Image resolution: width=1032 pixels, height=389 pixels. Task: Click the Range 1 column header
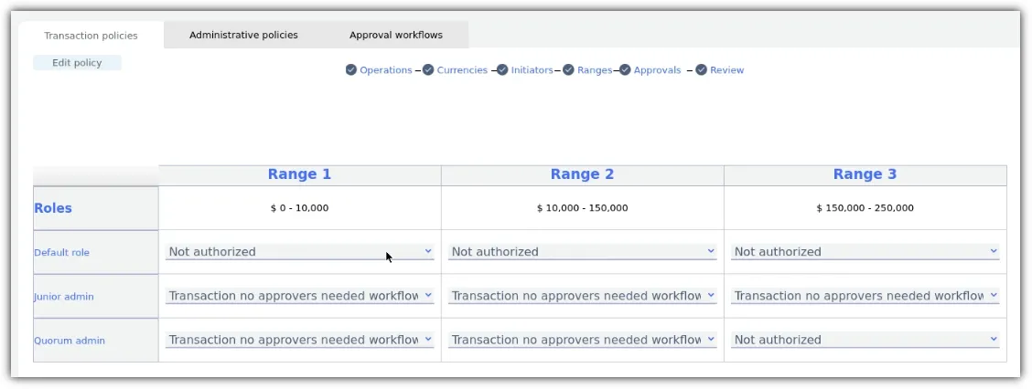coord(299,174)
